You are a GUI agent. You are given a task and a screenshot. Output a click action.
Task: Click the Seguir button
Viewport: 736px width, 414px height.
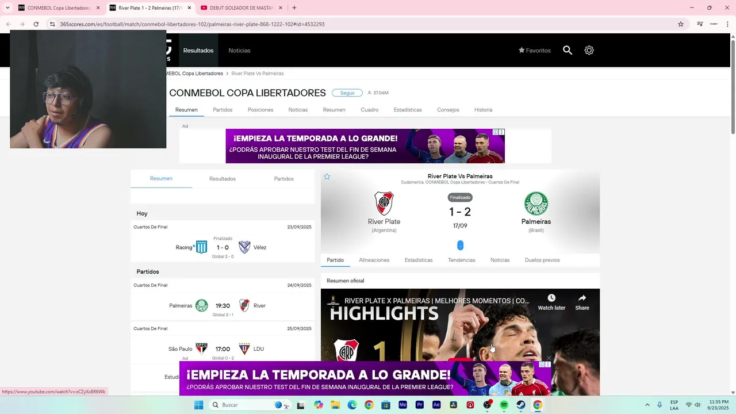coord(347,93)
